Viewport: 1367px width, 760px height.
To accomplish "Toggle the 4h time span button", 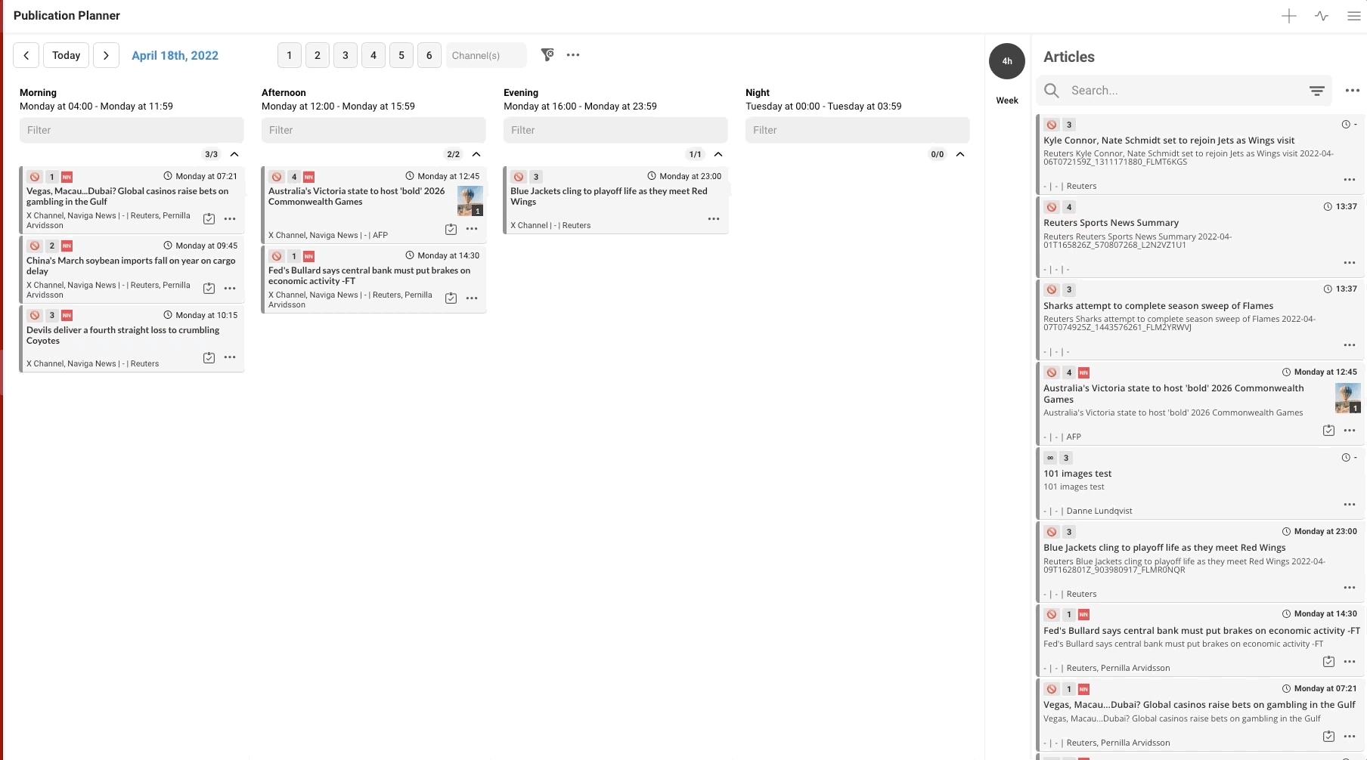I will coord(1006,61).
